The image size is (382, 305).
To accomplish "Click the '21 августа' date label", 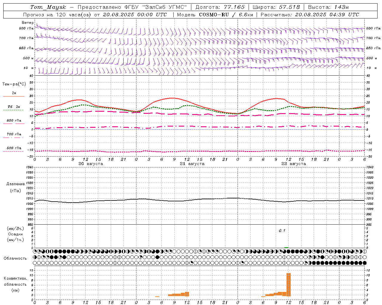I will point(192,164).
